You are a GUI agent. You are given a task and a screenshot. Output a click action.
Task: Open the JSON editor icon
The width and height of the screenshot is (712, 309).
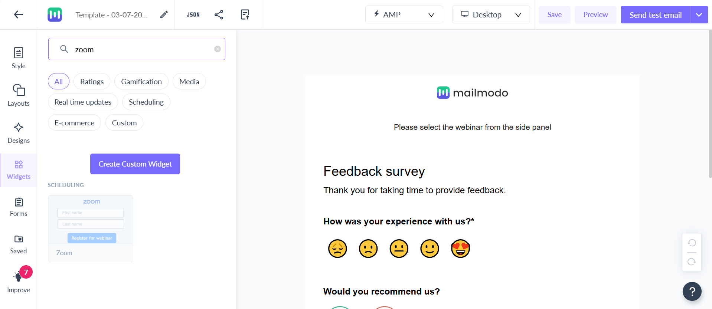tap(193, 14)
